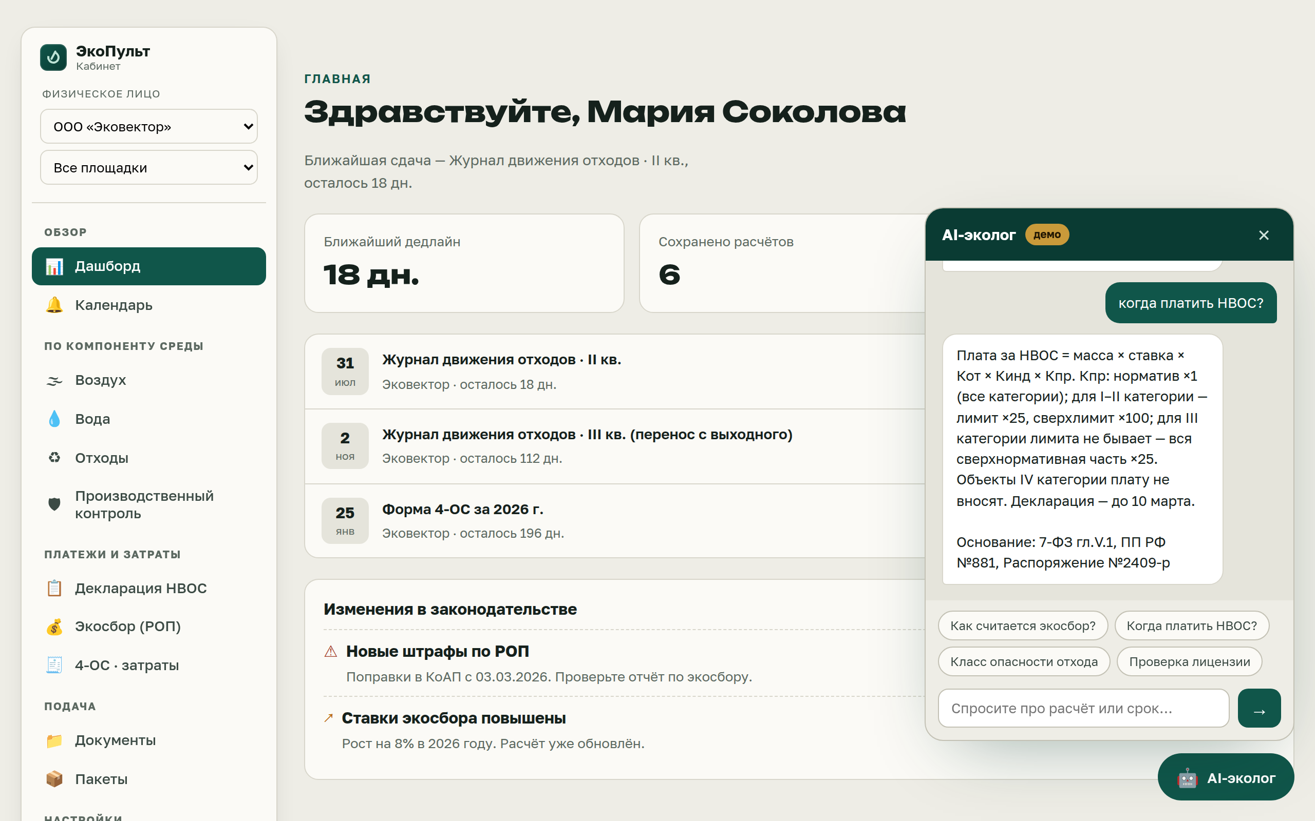Click the robot icon on AI-эколог button

pyautogui.click(x=1187, y=778)
